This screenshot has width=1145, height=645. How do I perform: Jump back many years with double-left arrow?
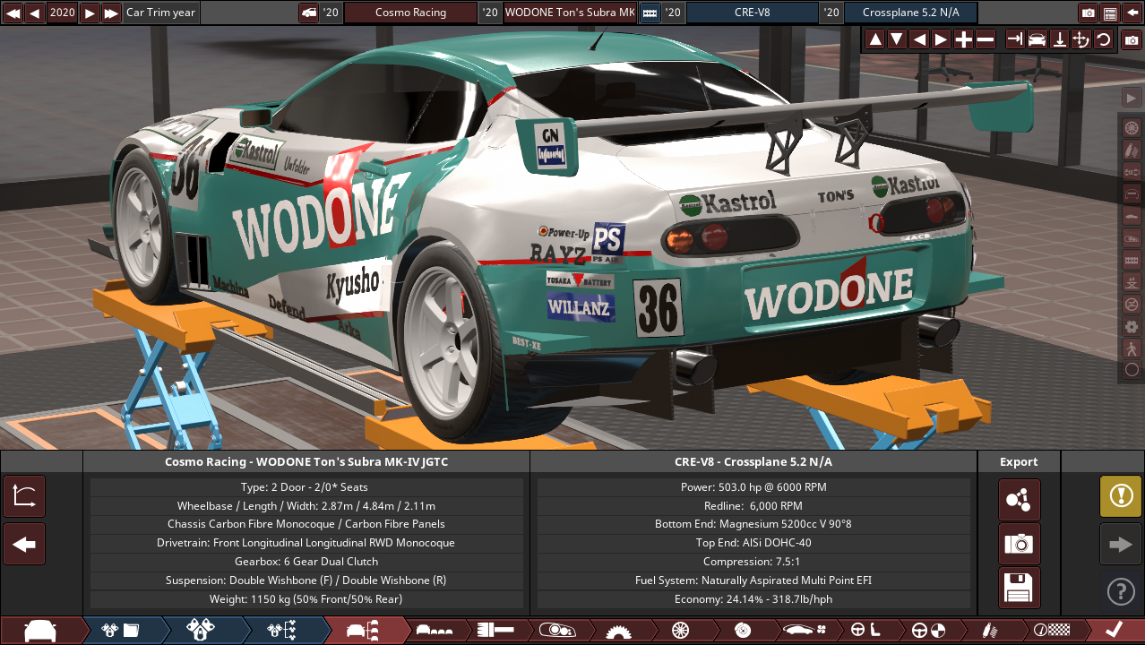[x=13, y=13]
